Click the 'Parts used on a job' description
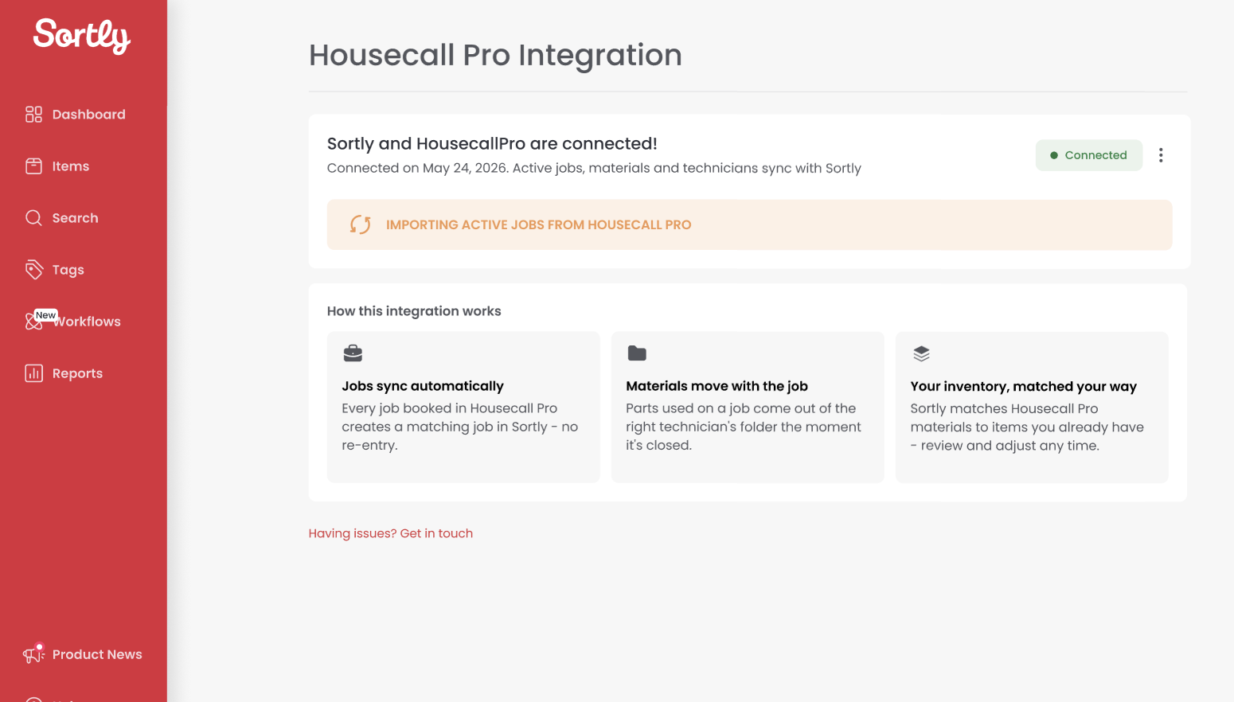The width and height of the screenshot is (1234, 702). 744,427
